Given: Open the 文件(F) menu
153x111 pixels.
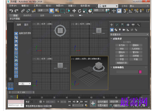Looking at the screenshot, I should point(13,6).
